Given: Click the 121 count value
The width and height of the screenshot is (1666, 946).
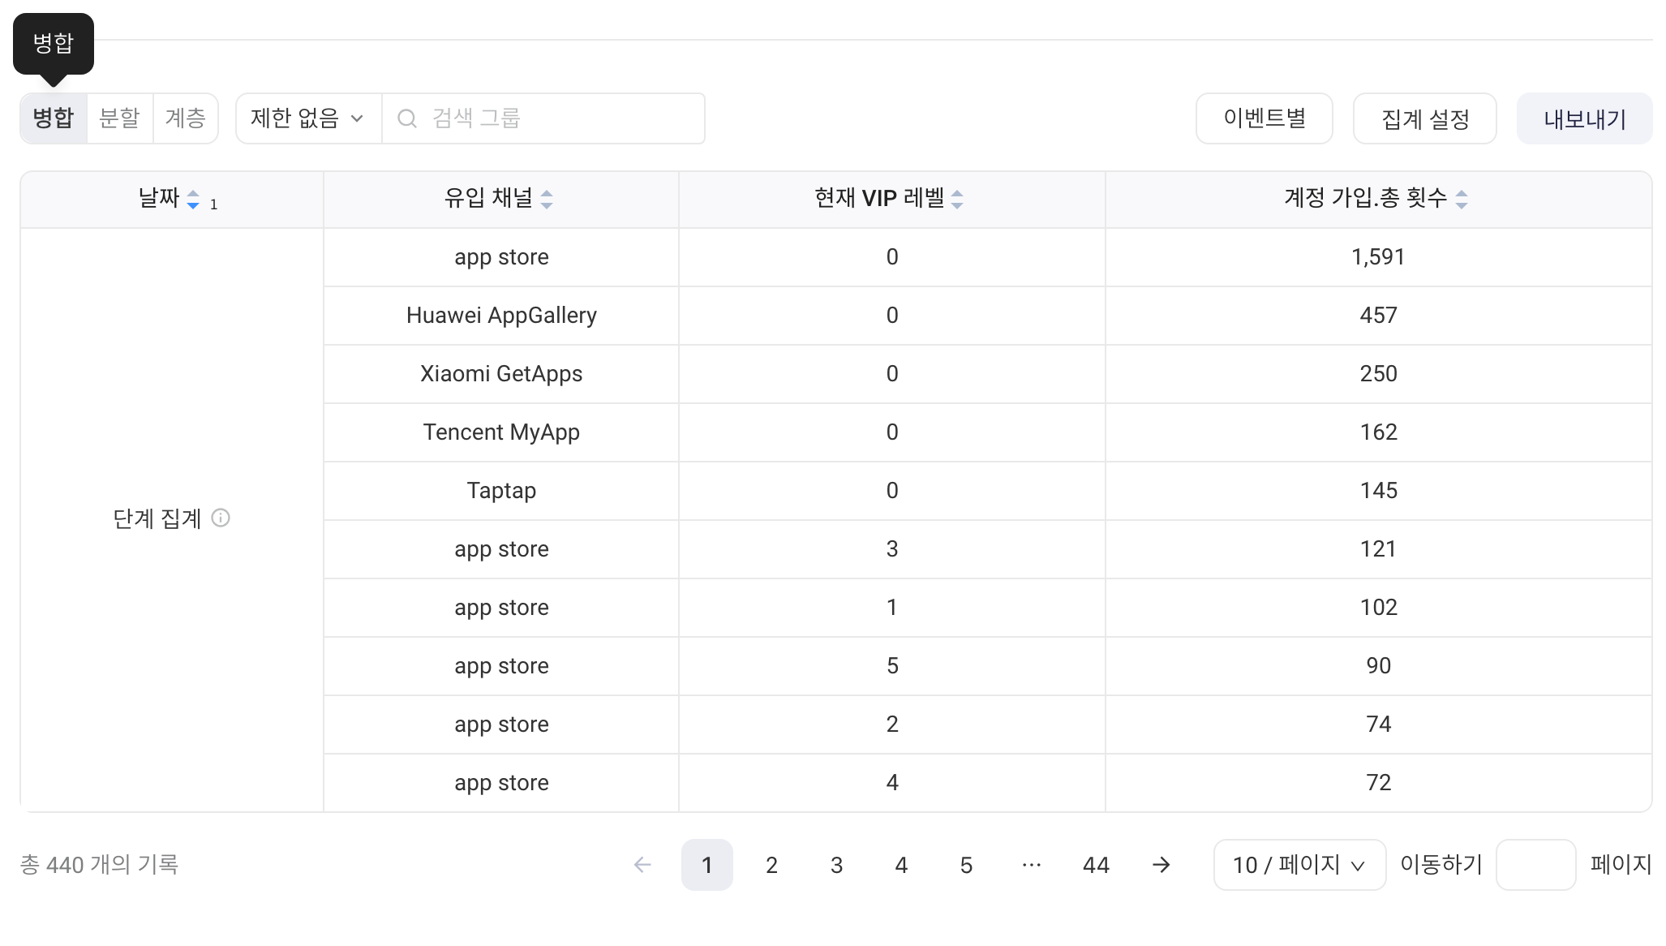Looking at the screenshot, I should pyautogui.click(x=1378, y=549).
